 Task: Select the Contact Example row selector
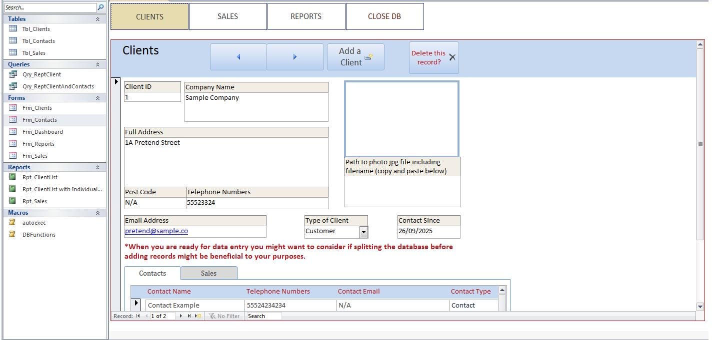point(136,304)
